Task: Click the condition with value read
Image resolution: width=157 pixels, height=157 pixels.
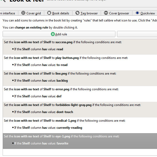Action: click(38, 49)
